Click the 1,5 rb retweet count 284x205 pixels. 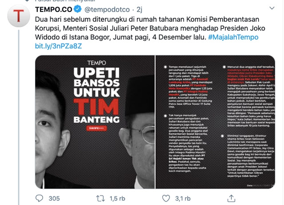coord(117,198)
